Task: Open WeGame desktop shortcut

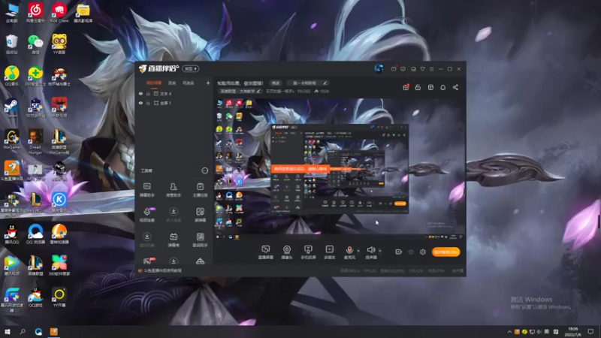Action: tap(11, 140)
